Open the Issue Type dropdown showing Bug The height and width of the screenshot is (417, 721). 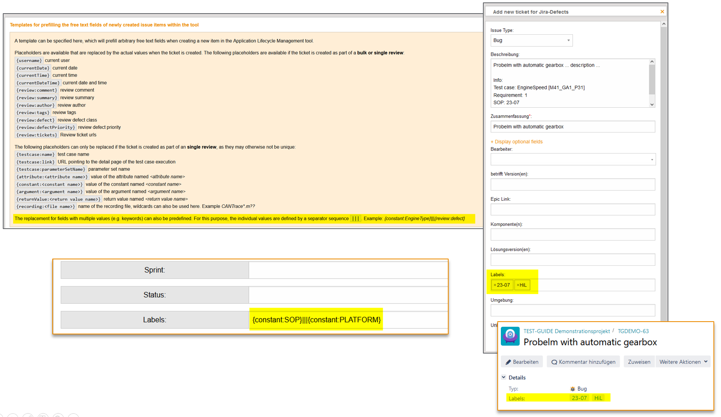[x=569, y=40]
